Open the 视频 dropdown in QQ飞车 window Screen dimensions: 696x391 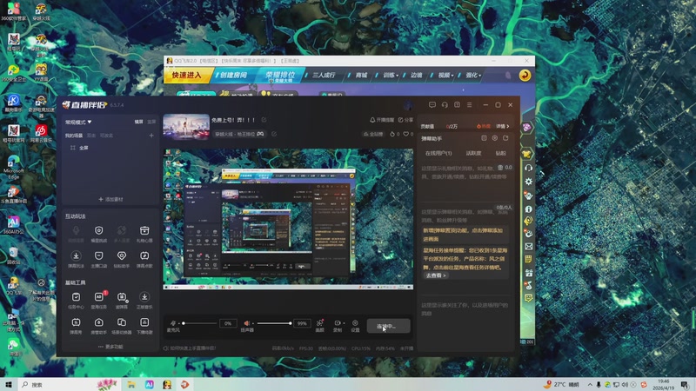tap(445, 76)
